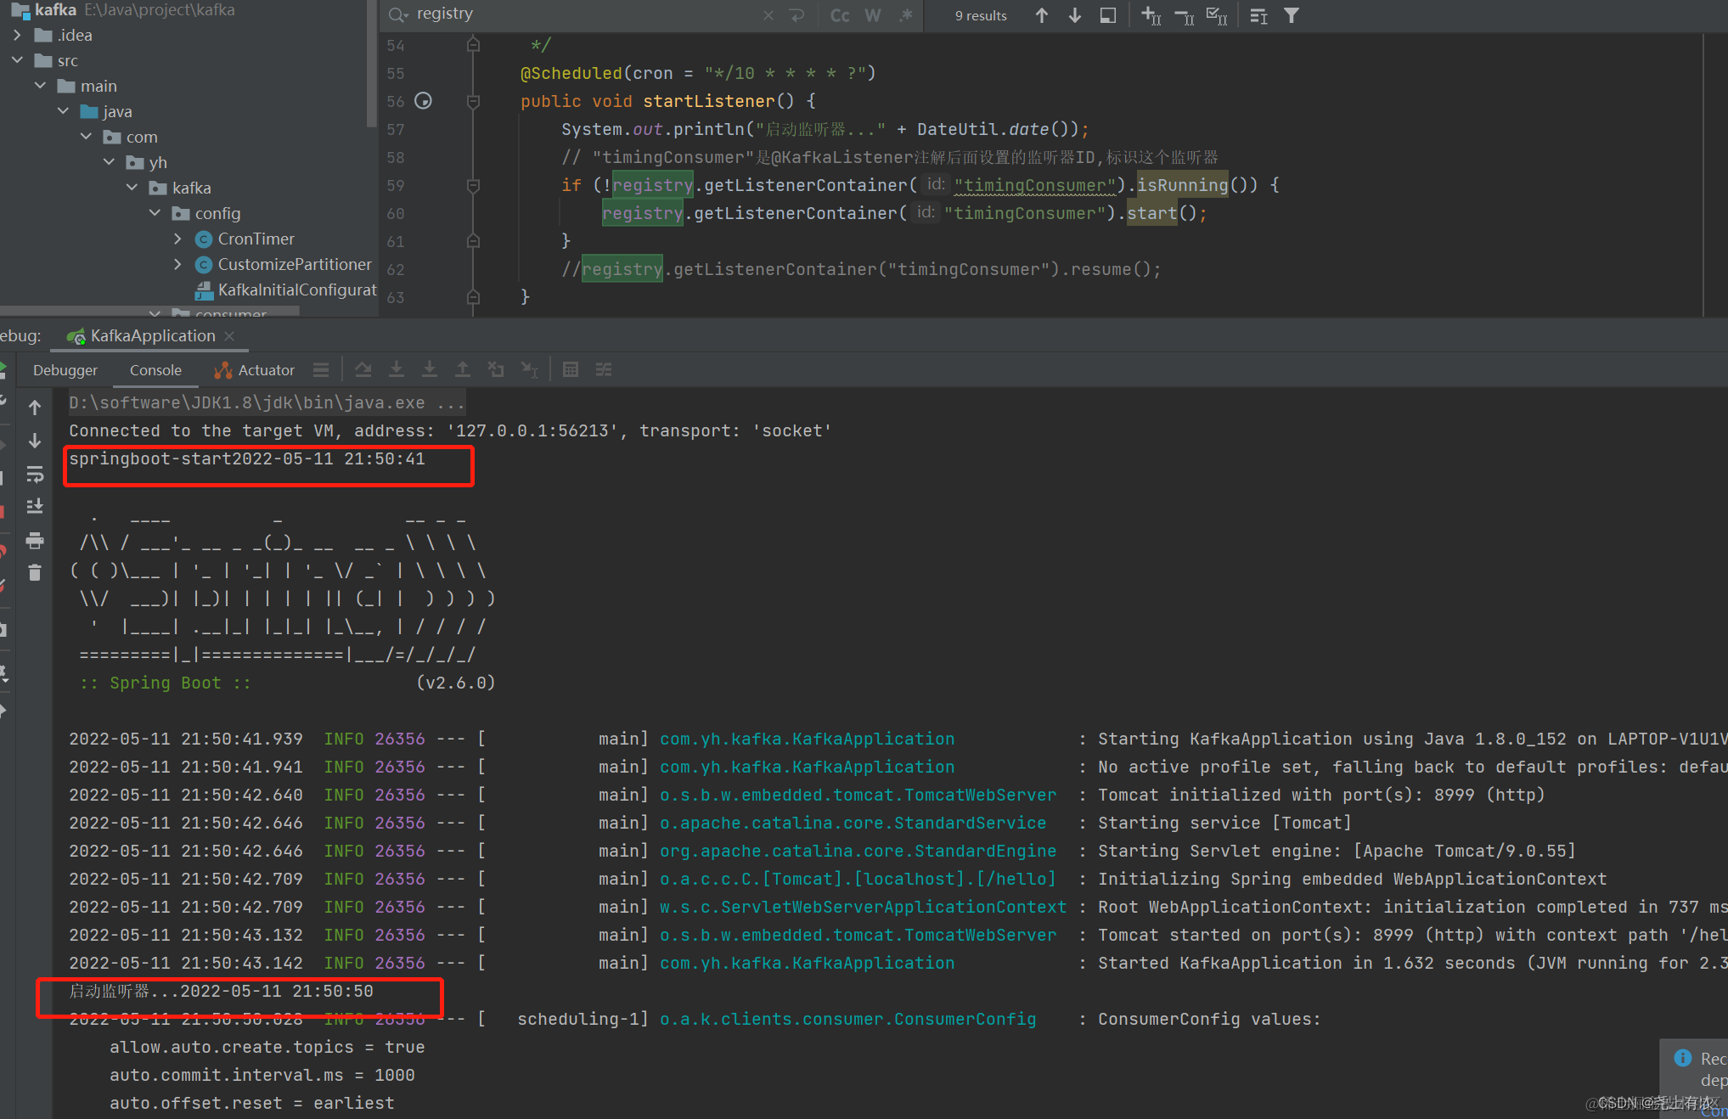Screen dimensions: 1728x1119
Task: Click the print console output icon
Action: 35,540
